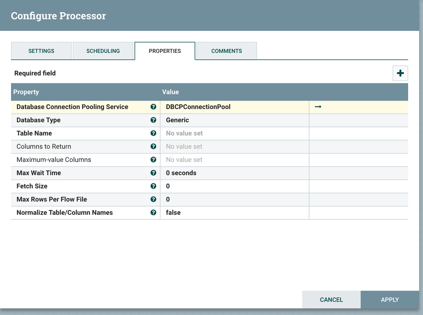
Task: Go to DBCPConnectionPool service via arrow icon
Action: (318, 107)
